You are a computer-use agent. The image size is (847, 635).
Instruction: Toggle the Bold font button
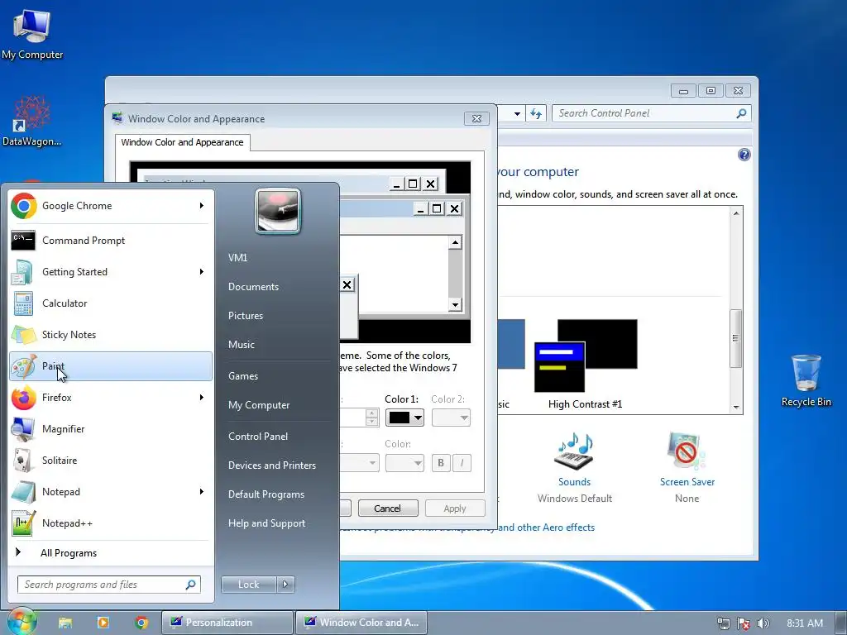tap(441, 463)
